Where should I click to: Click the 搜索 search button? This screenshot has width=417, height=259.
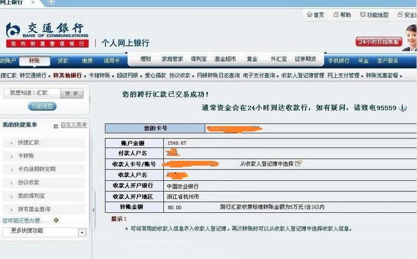point(72,94)
